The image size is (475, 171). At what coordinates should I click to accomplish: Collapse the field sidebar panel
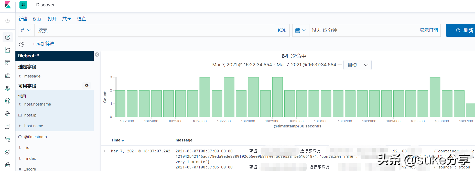click(97, 55)
